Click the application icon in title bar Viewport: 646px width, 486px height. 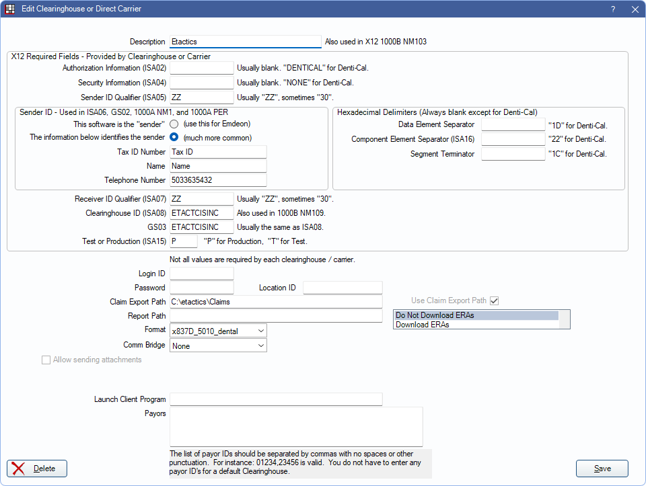[x=10, y=9]
